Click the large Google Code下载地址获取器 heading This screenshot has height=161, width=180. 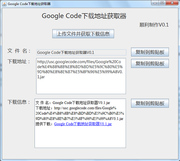point(84,16)
